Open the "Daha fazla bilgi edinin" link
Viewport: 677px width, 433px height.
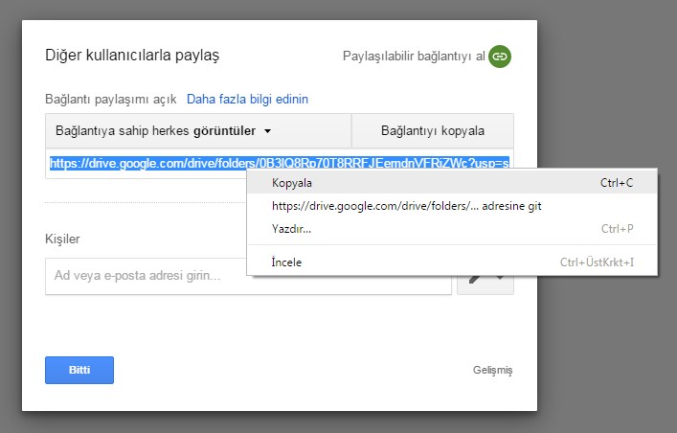coord(247,99)
